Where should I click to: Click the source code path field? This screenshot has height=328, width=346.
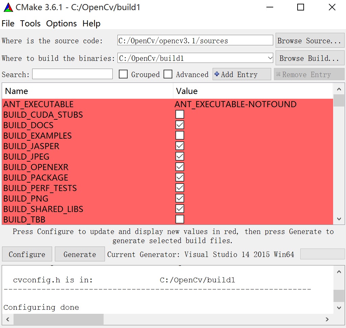click(x=195, y=40)
